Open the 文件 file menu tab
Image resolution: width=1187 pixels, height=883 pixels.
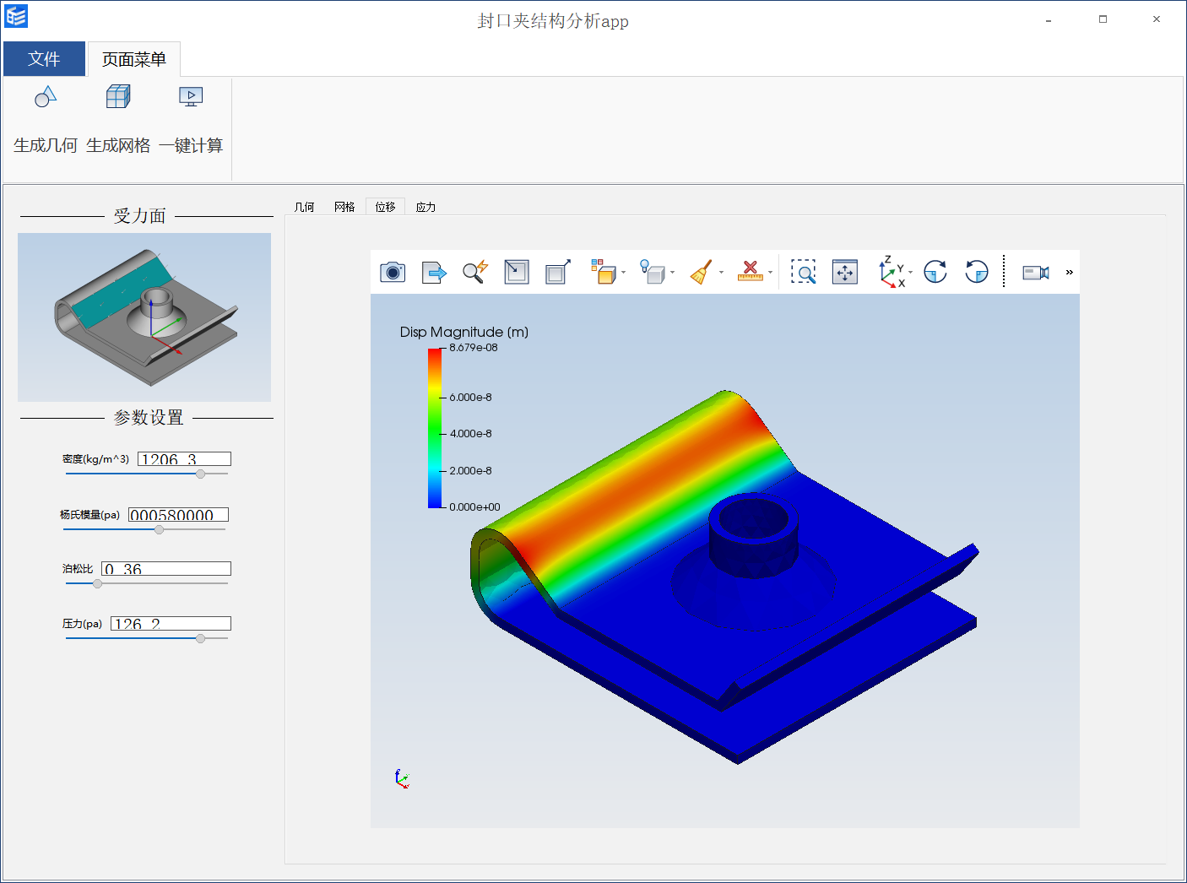coord(44,59)
